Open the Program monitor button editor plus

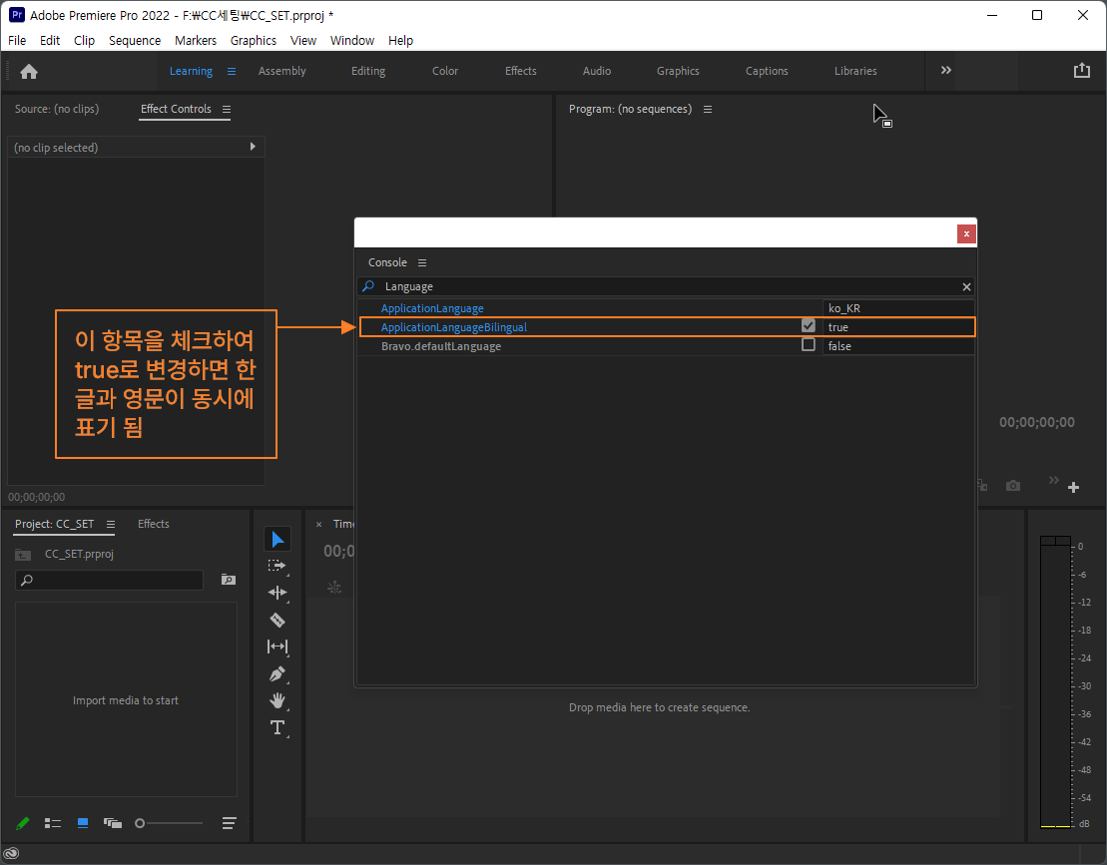[x=1073, y=487]
